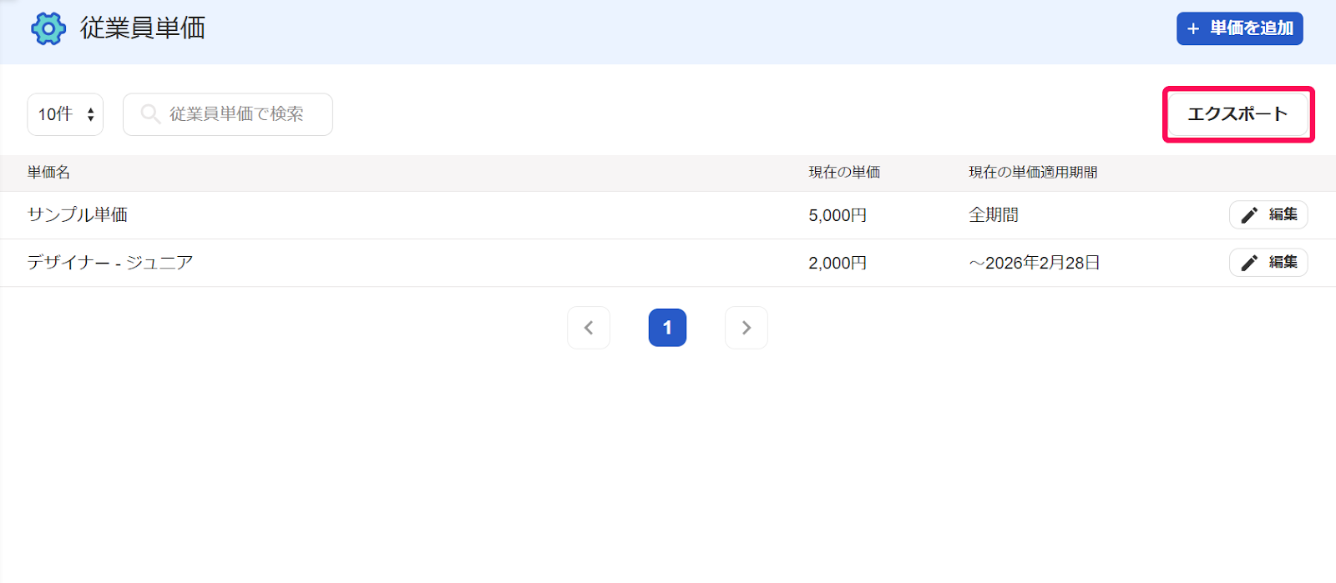Select the デザイナー - ジュニア row name
1336x583 pixels.
tap(110, 263)
